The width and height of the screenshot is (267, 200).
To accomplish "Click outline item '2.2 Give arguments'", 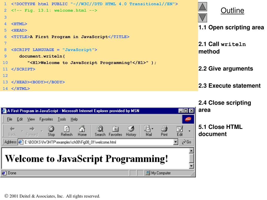I will (x=226, y=68).
